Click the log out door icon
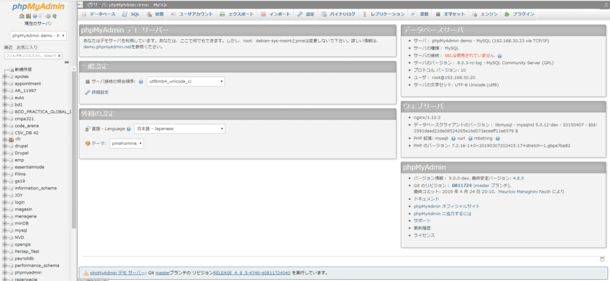Image resolution: width=610 pixels, height=281 pixels. tap(29, 16)
